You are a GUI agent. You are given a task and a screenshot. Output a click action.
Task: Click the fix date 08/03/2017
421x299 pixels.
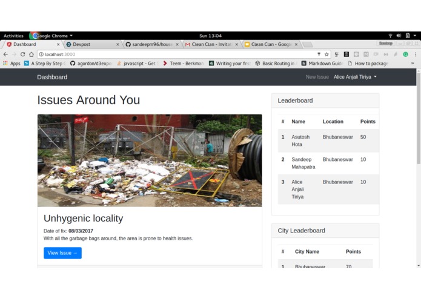(x=81, y=231)
